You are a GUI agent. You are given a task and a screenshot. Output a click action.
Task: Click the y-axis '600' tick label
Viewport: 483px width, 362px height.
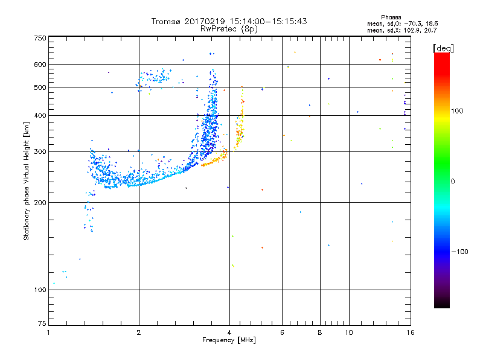[40, 65]
